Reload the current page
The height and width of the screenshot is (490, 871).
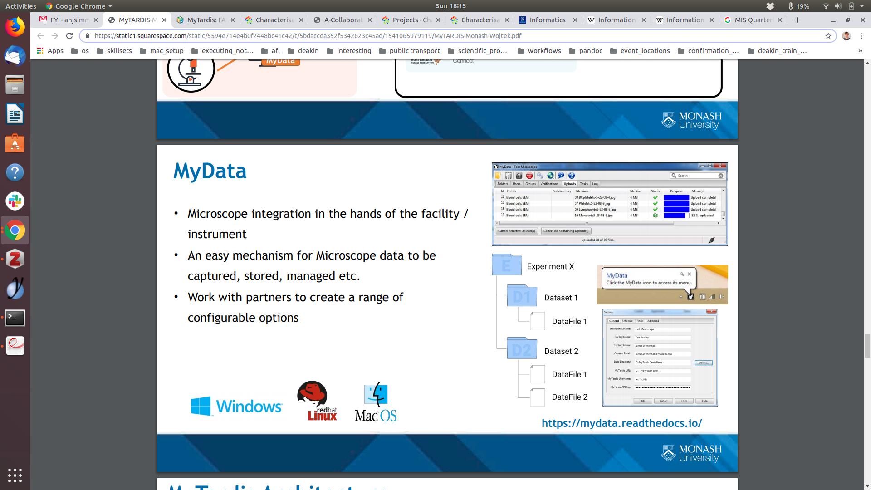point(69,36)
